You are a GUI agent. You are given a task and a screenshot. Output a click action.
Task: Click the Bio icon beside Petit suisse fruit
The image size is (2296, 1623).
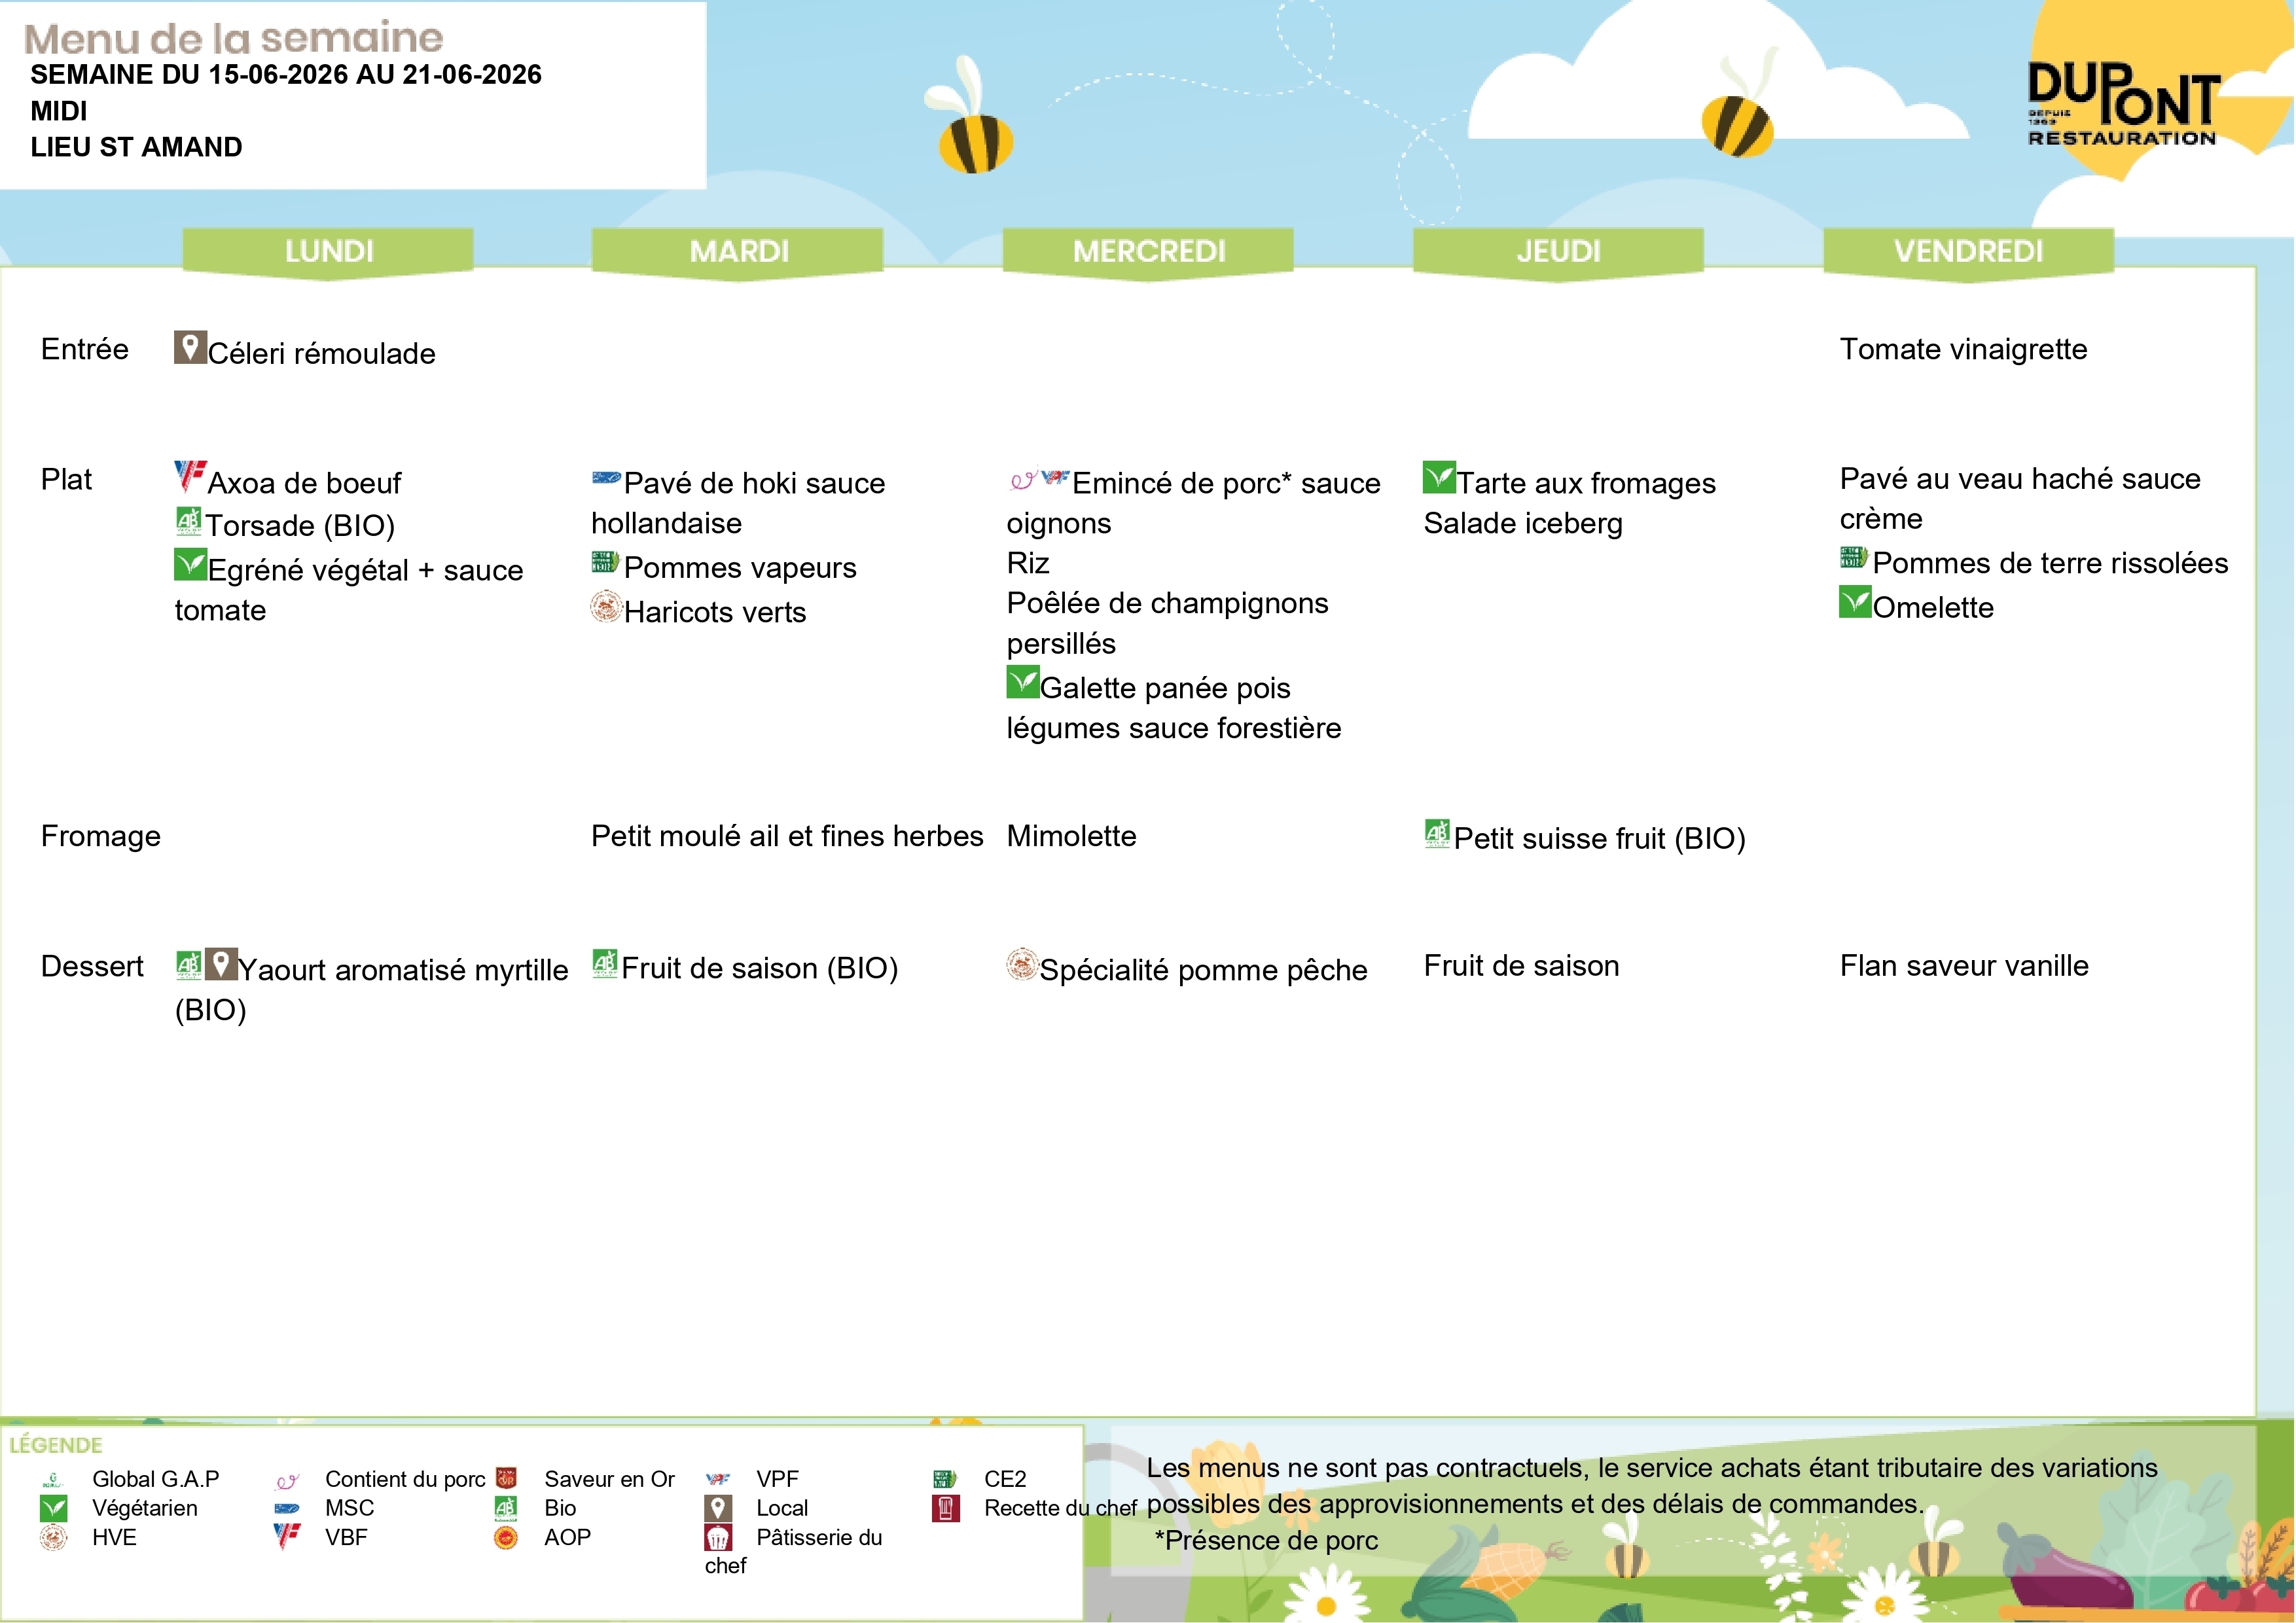1438,834
